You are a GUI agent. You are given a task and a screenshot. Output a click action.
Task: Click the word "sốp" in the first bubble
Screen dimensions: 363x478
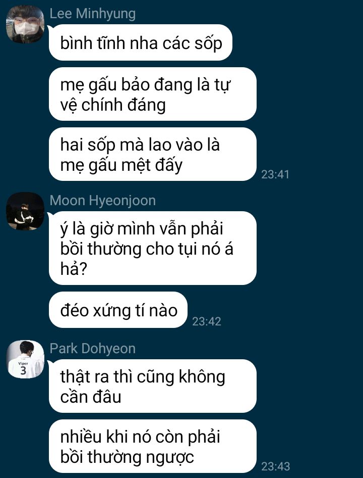pos(209,44)
